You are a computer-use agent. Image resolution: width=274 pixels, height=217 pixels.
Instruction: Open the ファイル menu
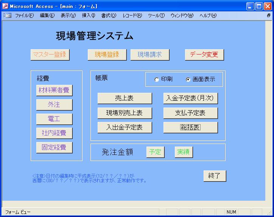click(x=24, y=16)
